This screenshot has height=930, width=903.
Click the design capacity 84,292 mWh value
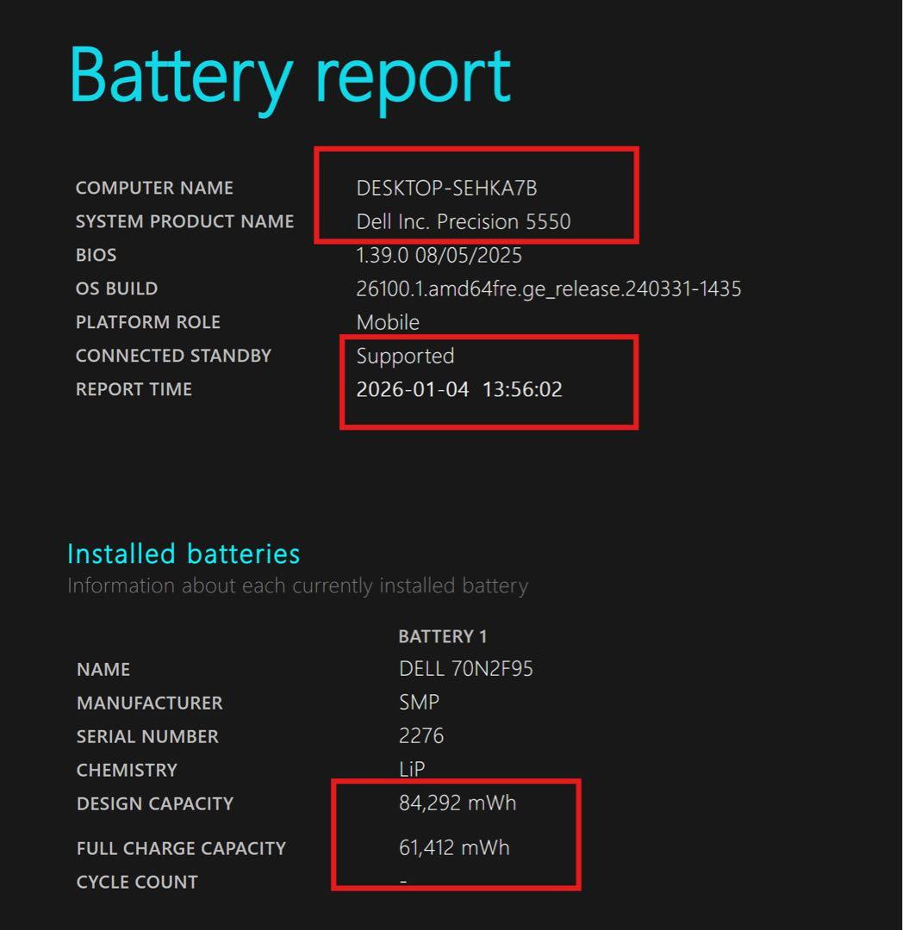(458, 803)
